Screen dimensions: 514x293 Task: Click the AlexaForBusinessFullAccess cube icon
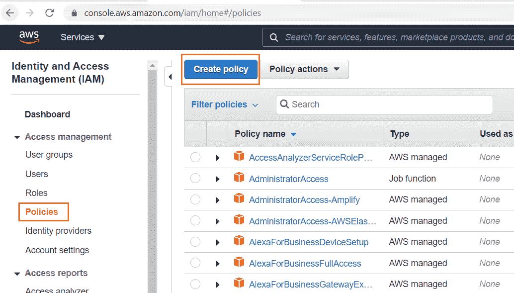[239, 262]
